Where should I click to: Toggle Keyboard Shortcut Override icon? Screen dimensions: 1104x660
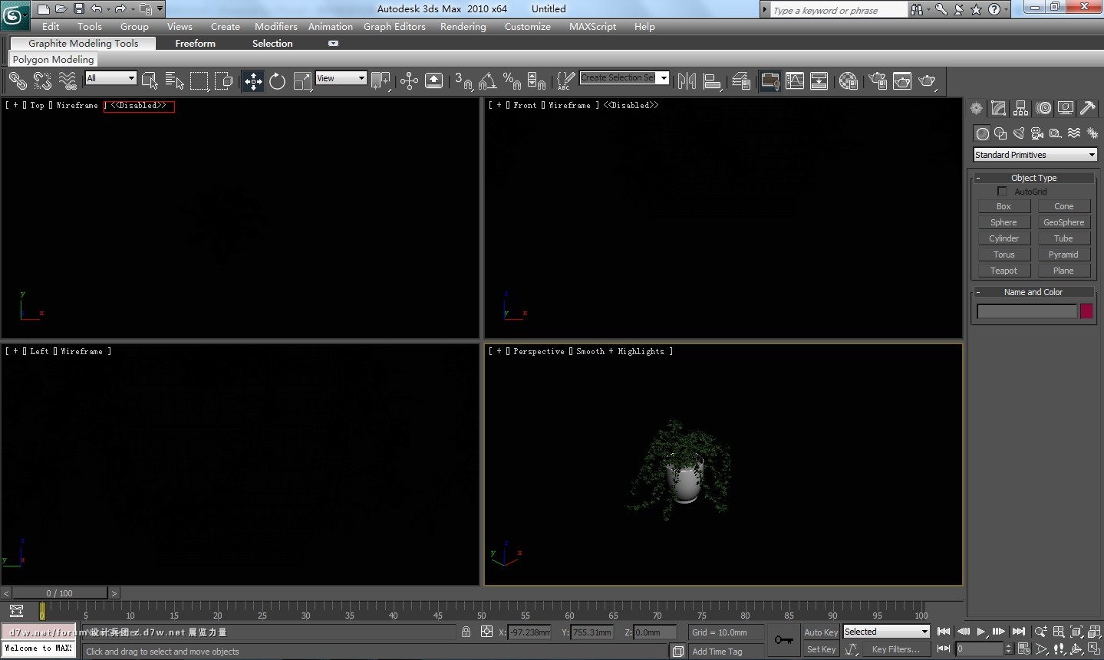click(x=433, y=80)
